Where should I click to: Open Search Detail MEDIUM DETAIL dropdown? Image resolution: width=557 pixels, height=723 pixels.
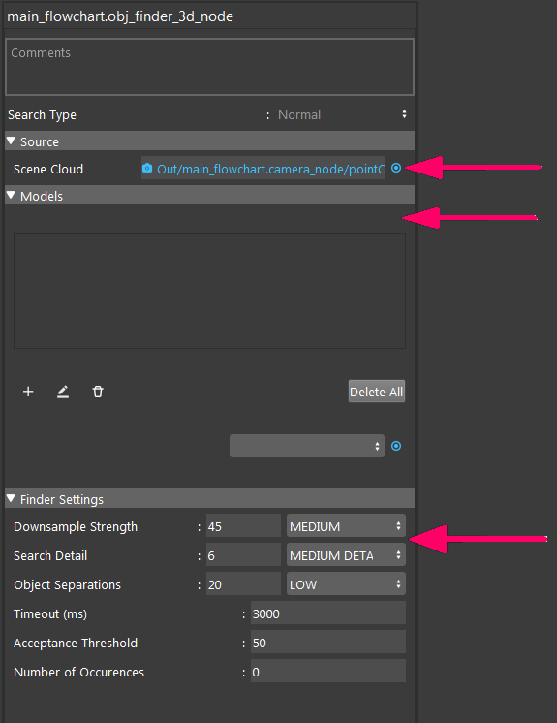346,555
